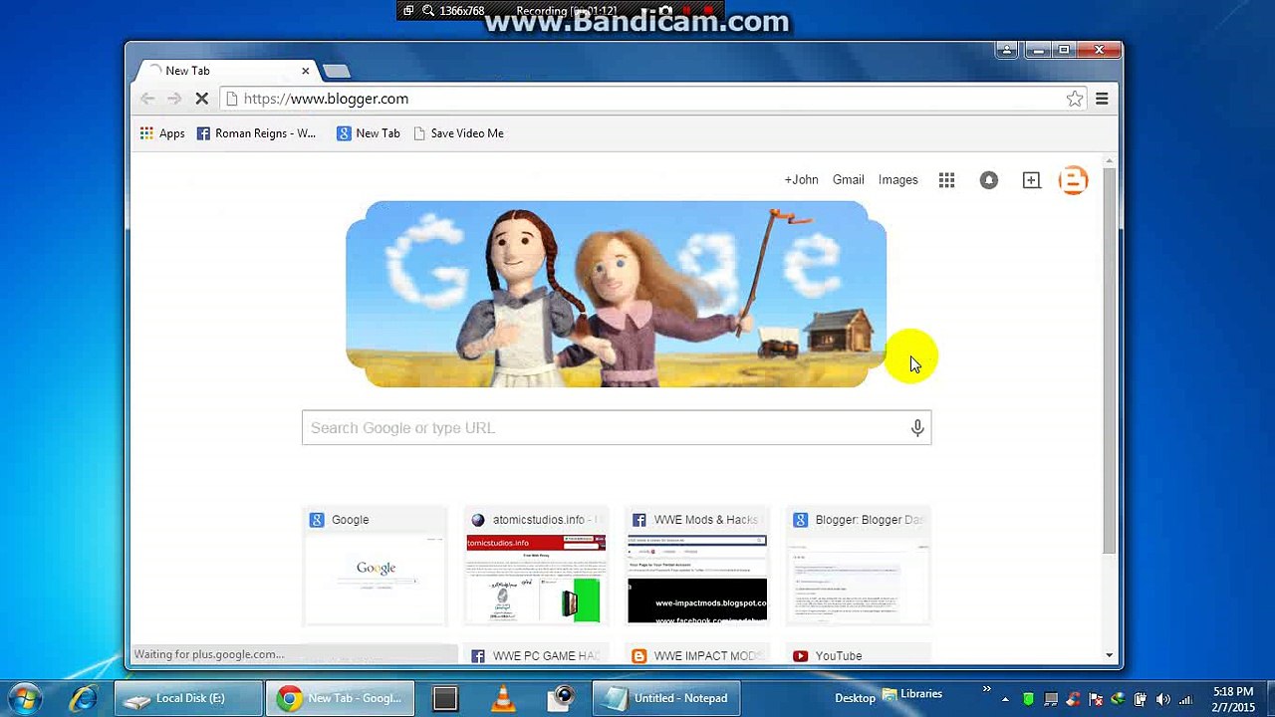This screenshot has height=717, width=1275.
Task: Open the Windows Start button
Action: (x=25, y=698)
